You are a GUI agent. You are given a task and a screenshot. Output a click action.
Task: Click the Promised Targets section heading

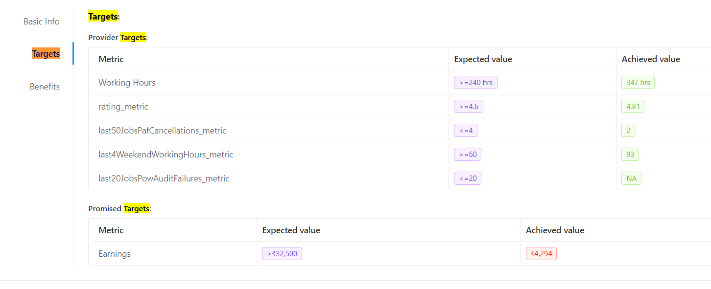click(x=119, y=209)
